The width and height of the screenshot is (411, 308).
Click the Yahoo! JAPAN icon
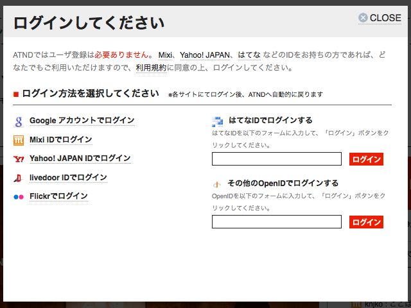(x=19, y=158)
